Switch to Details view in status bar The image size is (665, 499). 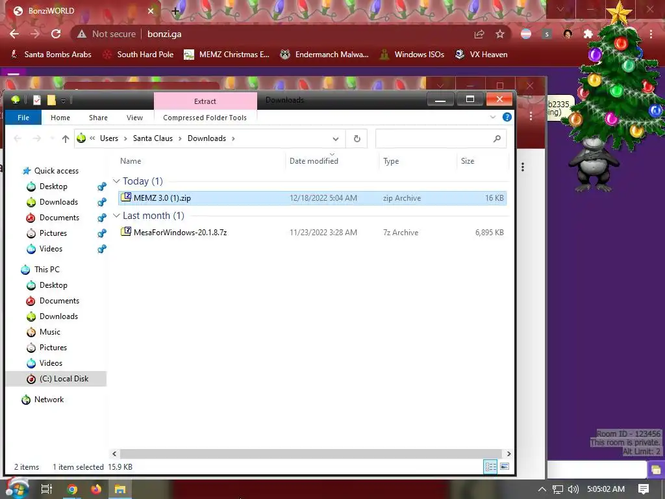[491, 467]
